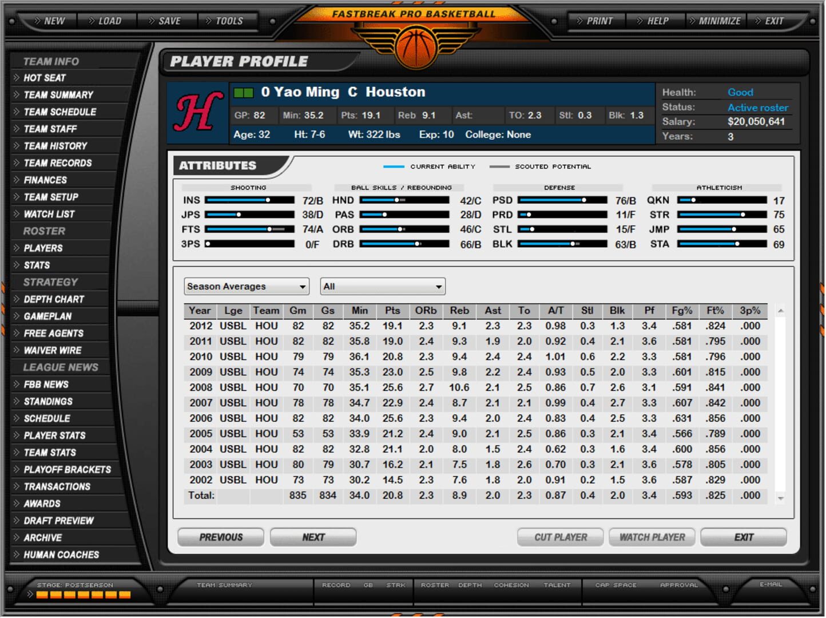Click the orange postseason stage progress blocks
The height and width of the screenshot is (618, 826).
coord(84,595)
